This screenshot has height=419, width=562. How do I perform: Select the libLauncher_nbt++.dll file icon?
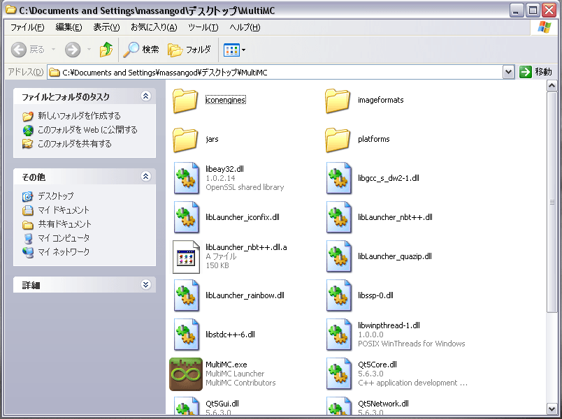click(339, 217)
